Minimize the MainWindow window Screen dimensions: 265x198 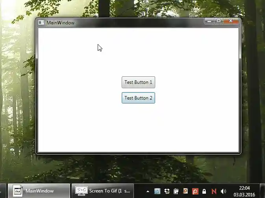[x=209, y=21]
